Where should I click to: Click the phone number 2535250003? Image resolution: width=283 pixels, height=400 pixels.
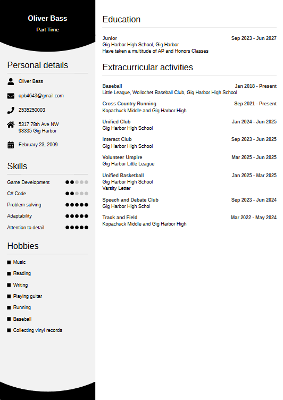click(x=31, y=110)
